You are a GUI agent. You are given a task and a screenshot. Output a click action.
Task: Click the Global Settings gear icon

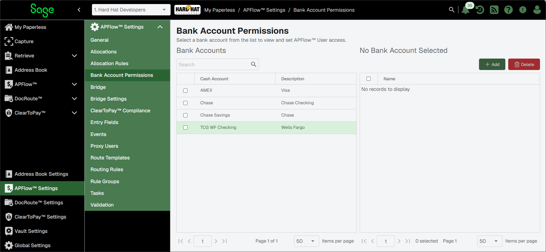9,245
